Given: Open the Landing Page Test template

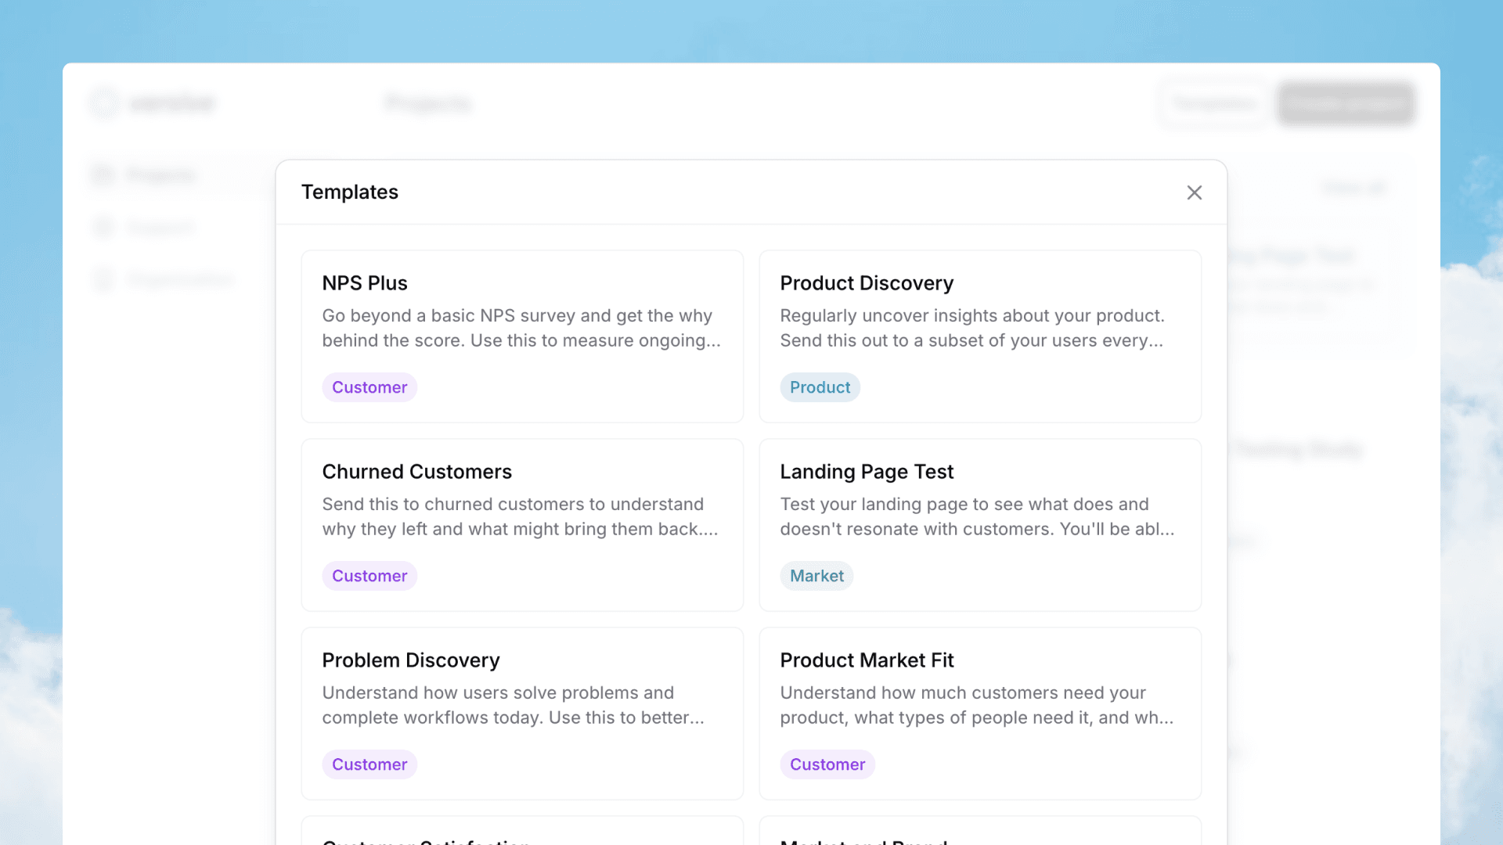Looking at the screenshot, I should pyautogui.click(x=979, y=525).
